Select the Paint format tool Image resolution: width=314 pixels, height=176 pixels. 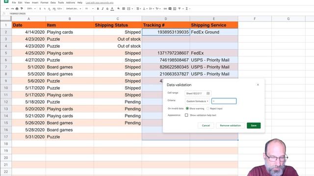(x=22, y=9)
